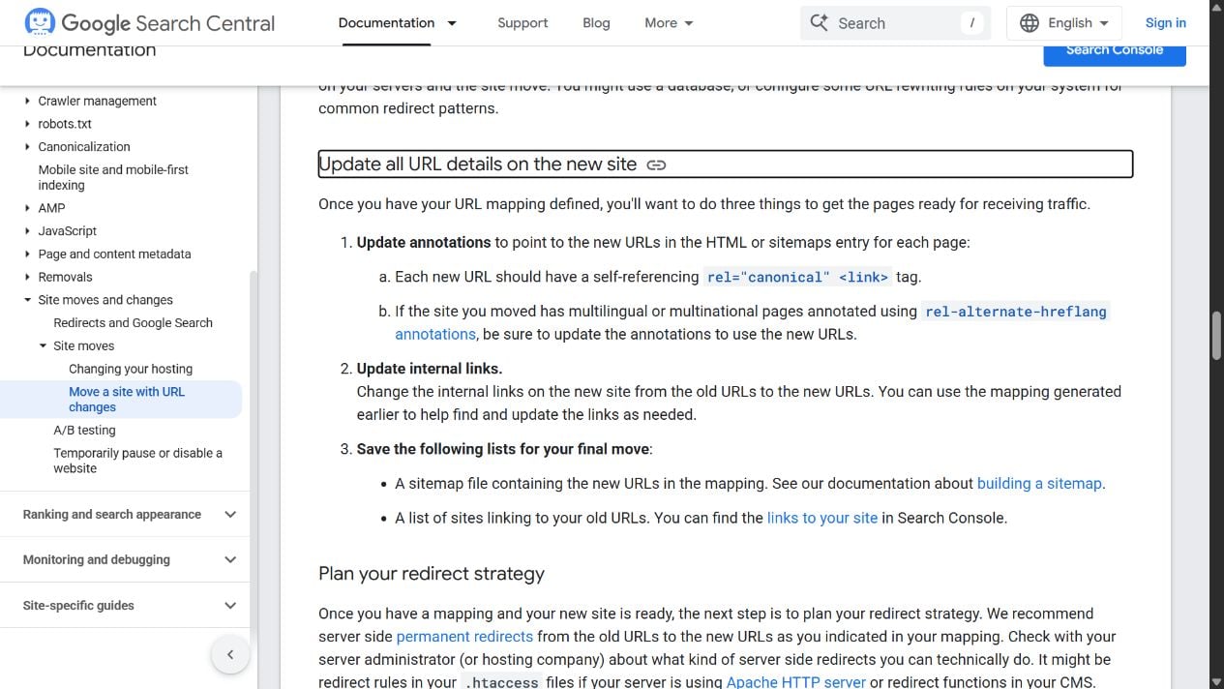Copy link icon beside Update all URL details heading

tap(656, 165)
